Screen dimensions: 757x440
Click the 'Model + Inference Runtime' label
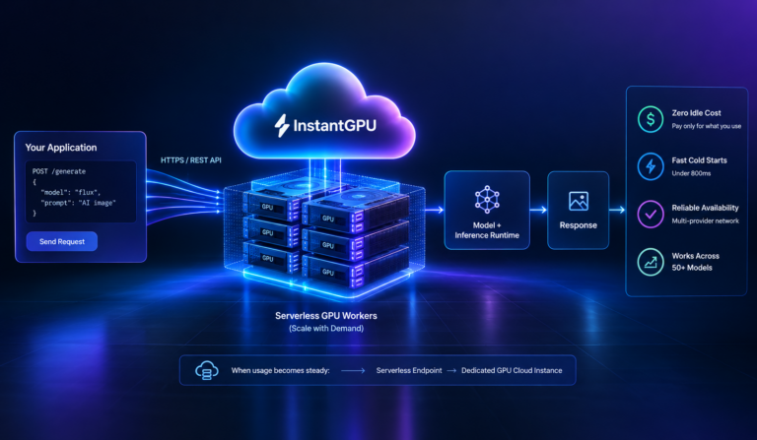pos(487,230)
